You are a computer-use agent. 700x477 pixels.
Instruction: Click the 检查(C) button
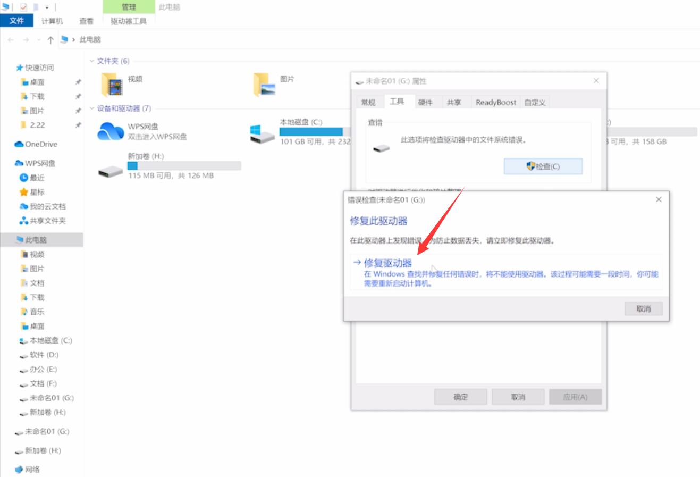tap(543, 166)
